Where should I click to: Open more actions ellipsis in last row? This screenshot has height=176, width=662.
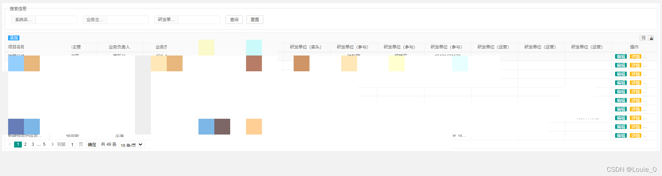(x=645, y=136)
